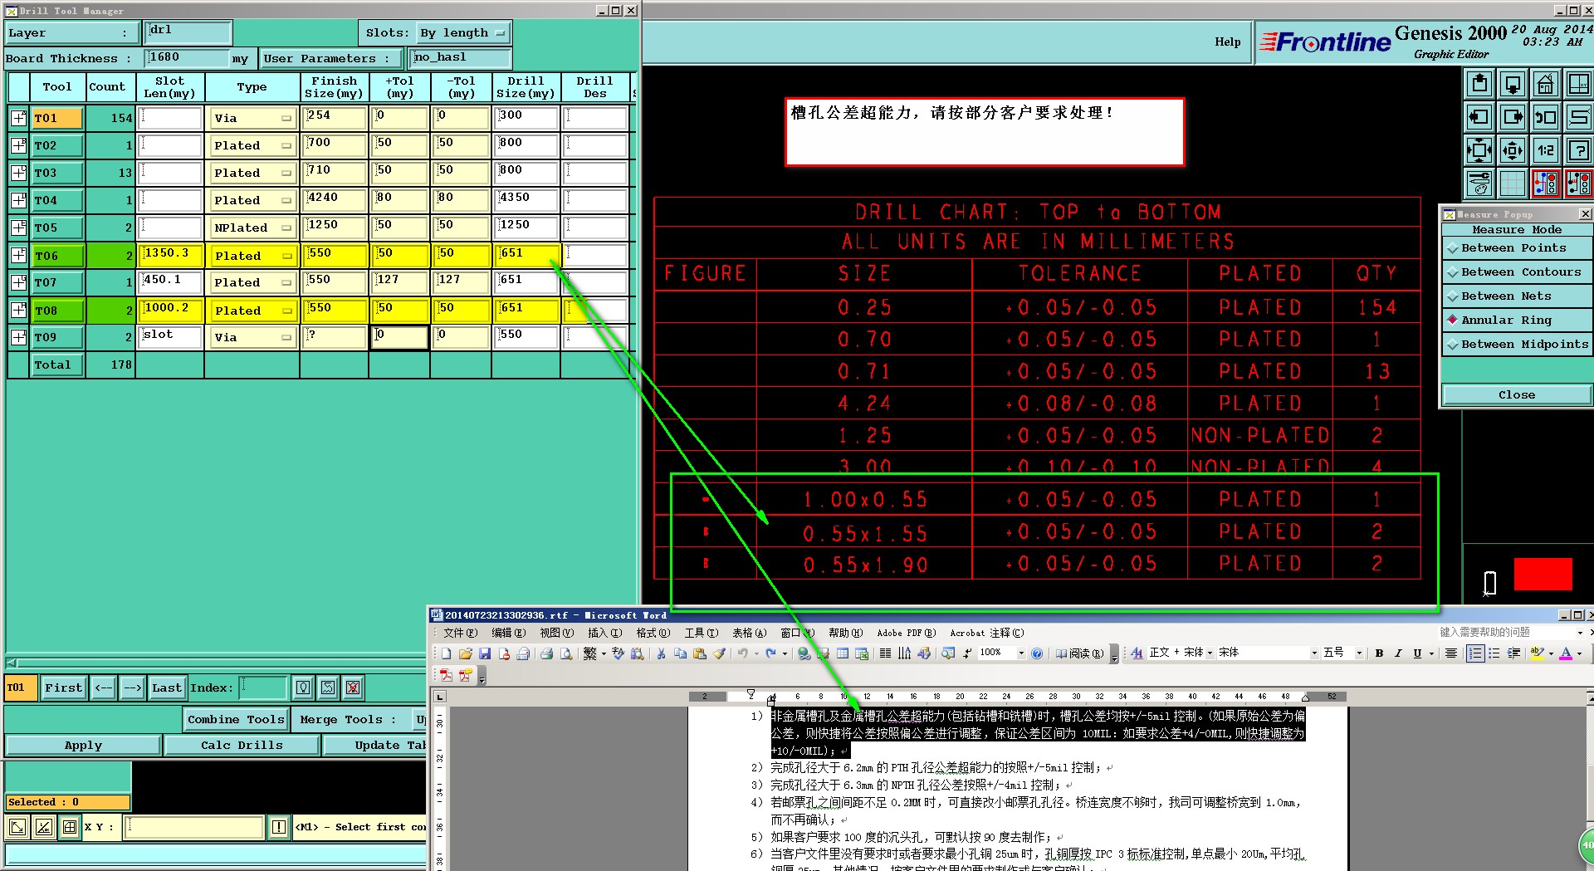
Task: Click the red-blue net traffic-light icon
Action: pyautogui.click(x=1545, y=183)
